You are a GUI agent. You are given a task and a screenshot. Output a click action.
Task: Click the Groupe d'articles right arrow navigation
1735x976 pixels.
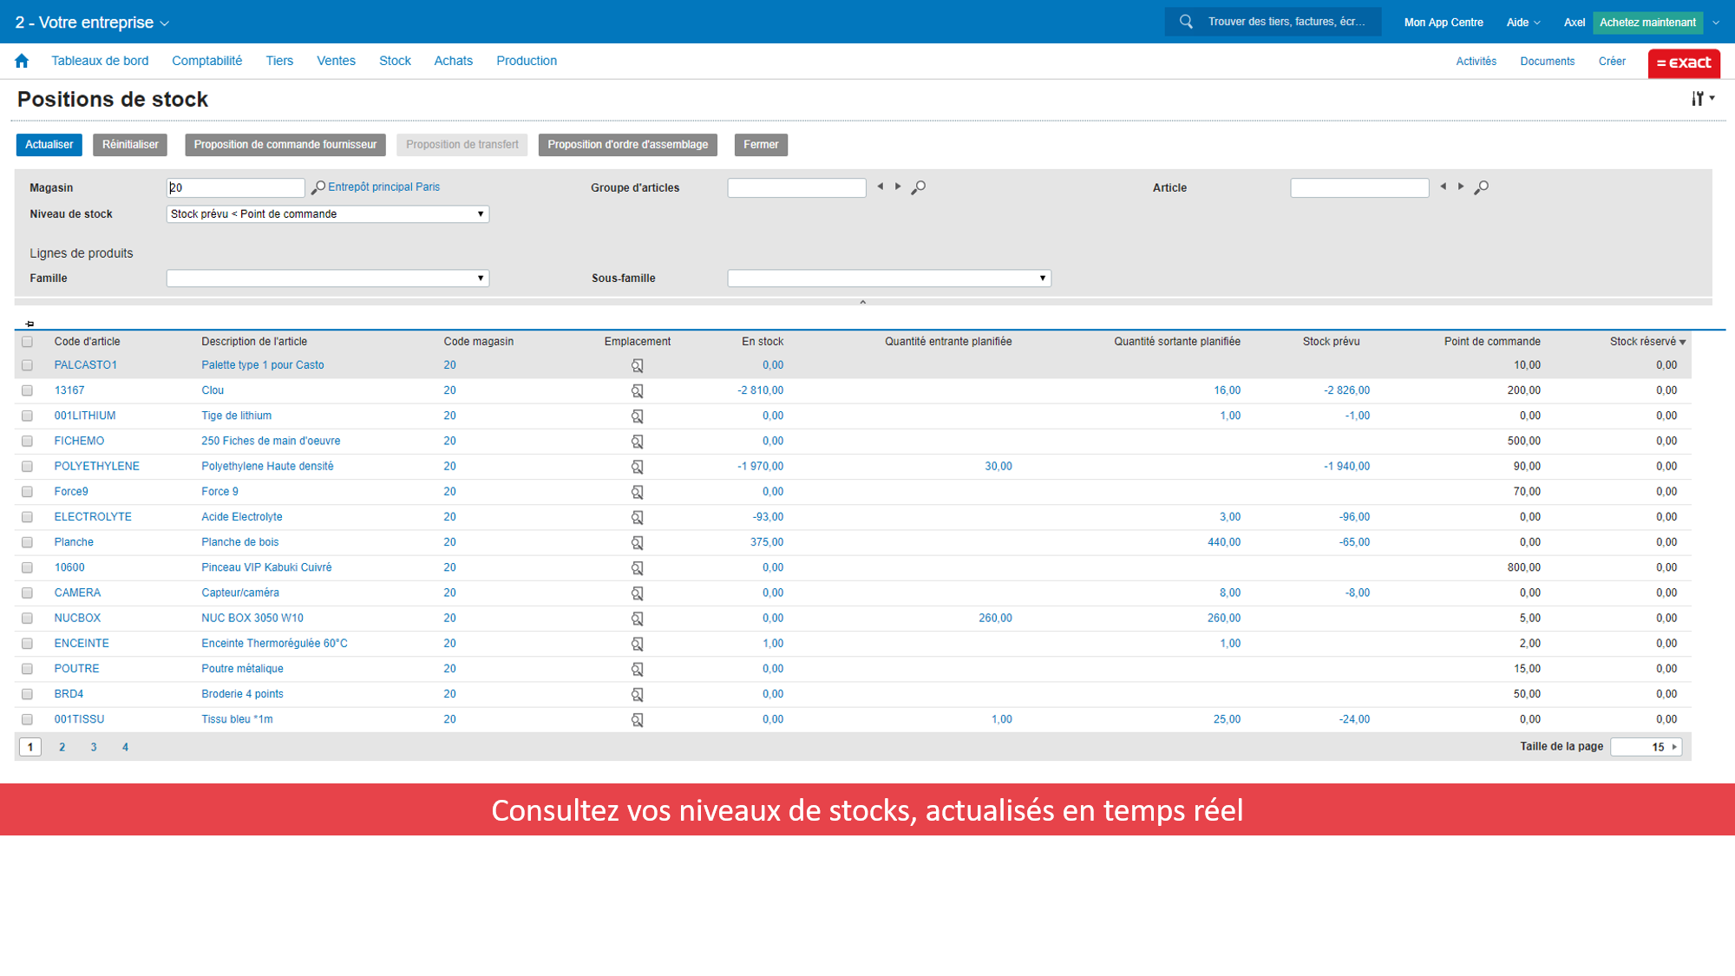coord(897,186)
